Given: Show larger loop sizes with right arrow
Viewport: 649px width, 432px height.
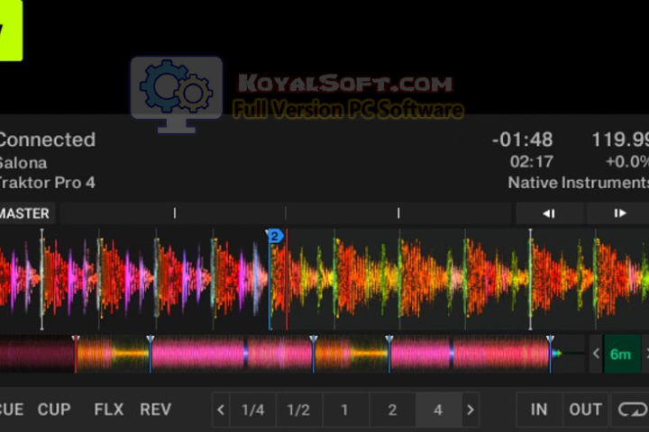Looking at the screenshot, I should [x=471, y=409].
